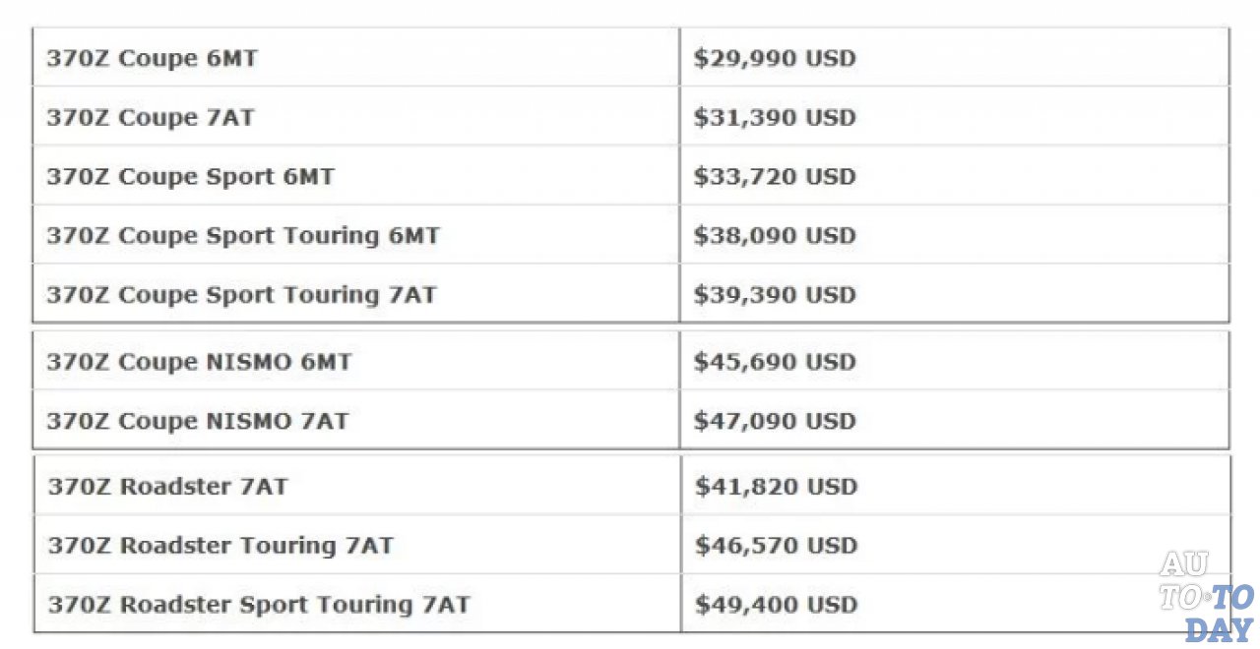Select the 370Z Coupe 7AT row label
Screen dimensions: 1260x649
tap(150, 117)
